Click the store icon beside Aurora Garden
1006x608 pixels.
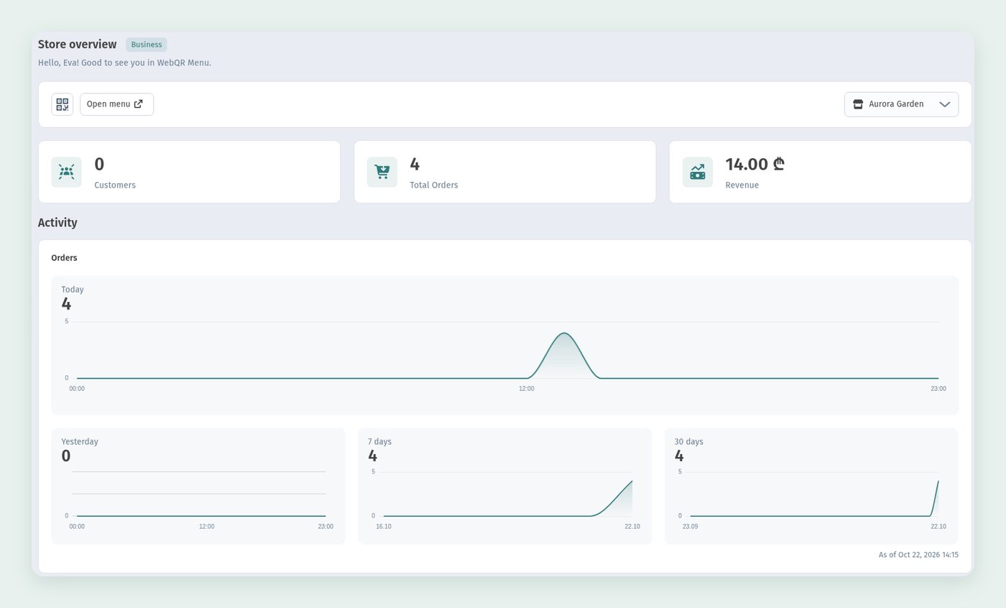point(858,104)
